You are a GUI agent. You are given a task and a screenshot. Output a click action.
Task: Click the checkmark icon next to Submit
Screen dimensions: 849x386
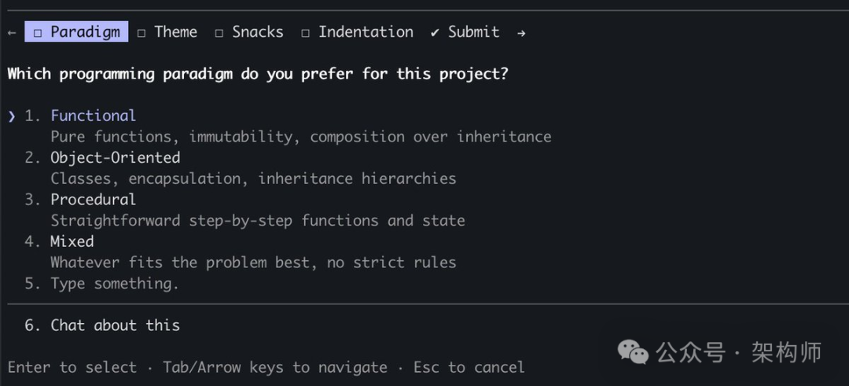point(435,33)
